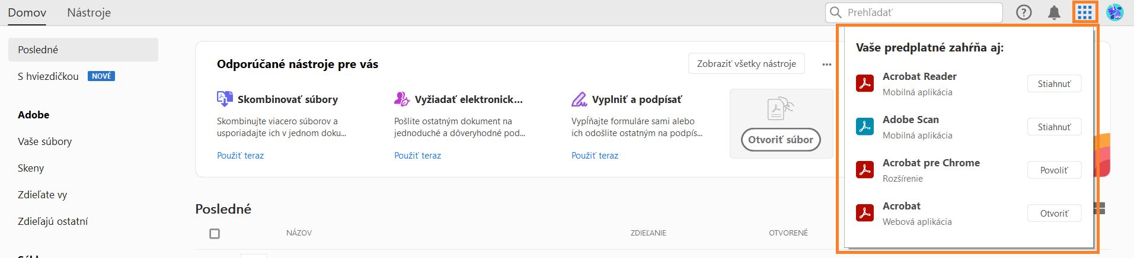This screenshot has height=258, width=1134.
Task: Click the Acrobat web app icon
Action: pyautogui.click(x=865, y=213)
